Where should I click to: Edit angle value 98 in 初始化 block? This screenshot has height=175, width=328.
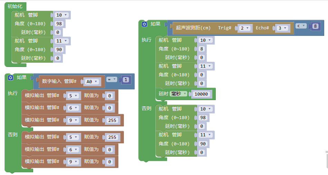[59, 23]
